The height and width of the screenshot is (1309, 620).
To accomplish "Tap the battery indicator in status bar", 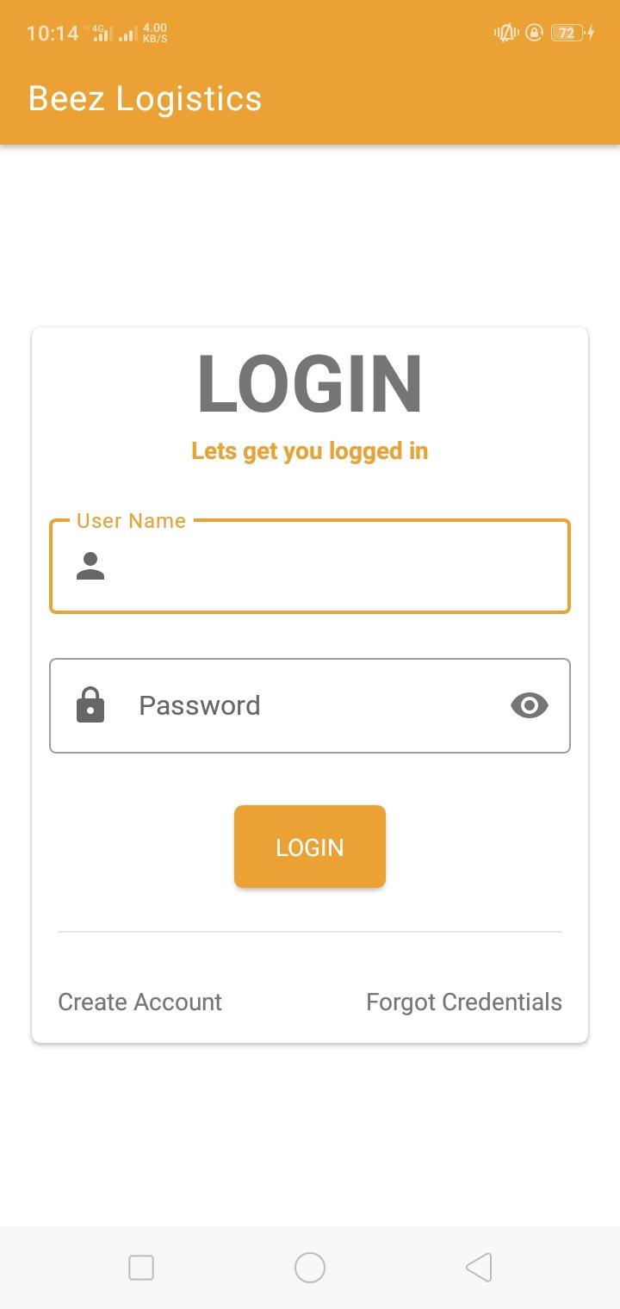I will pyautogui.click(x=572, y=33).
